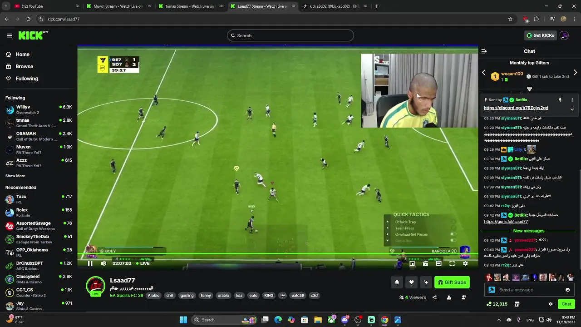This screenshot has height=327, width=581.
Task: Click the Get KICKs button
Action: tap(540, 35)
